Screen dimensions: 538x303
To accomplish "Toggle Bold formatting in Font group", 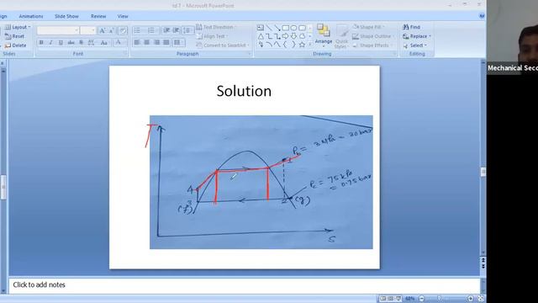I will point(41,43).
